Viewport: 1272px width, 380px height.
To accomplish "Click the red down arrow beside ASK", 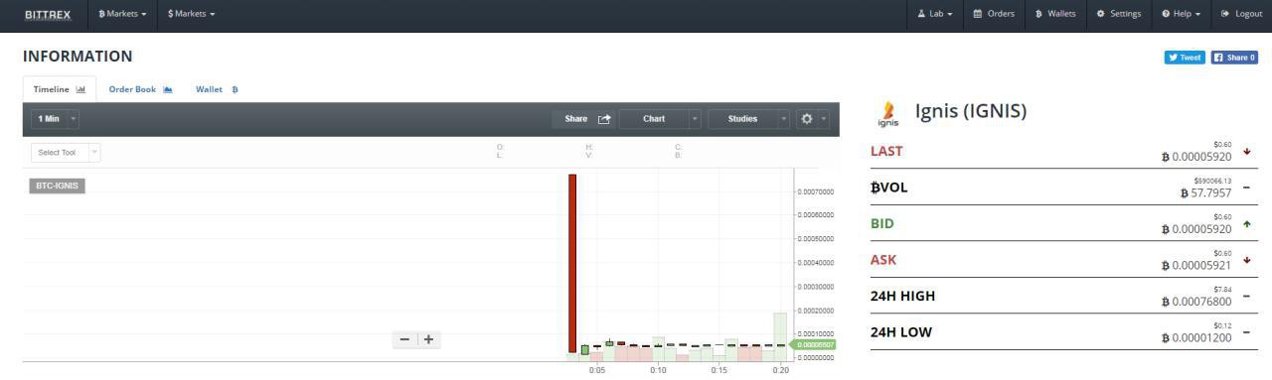I will 1246,260.
